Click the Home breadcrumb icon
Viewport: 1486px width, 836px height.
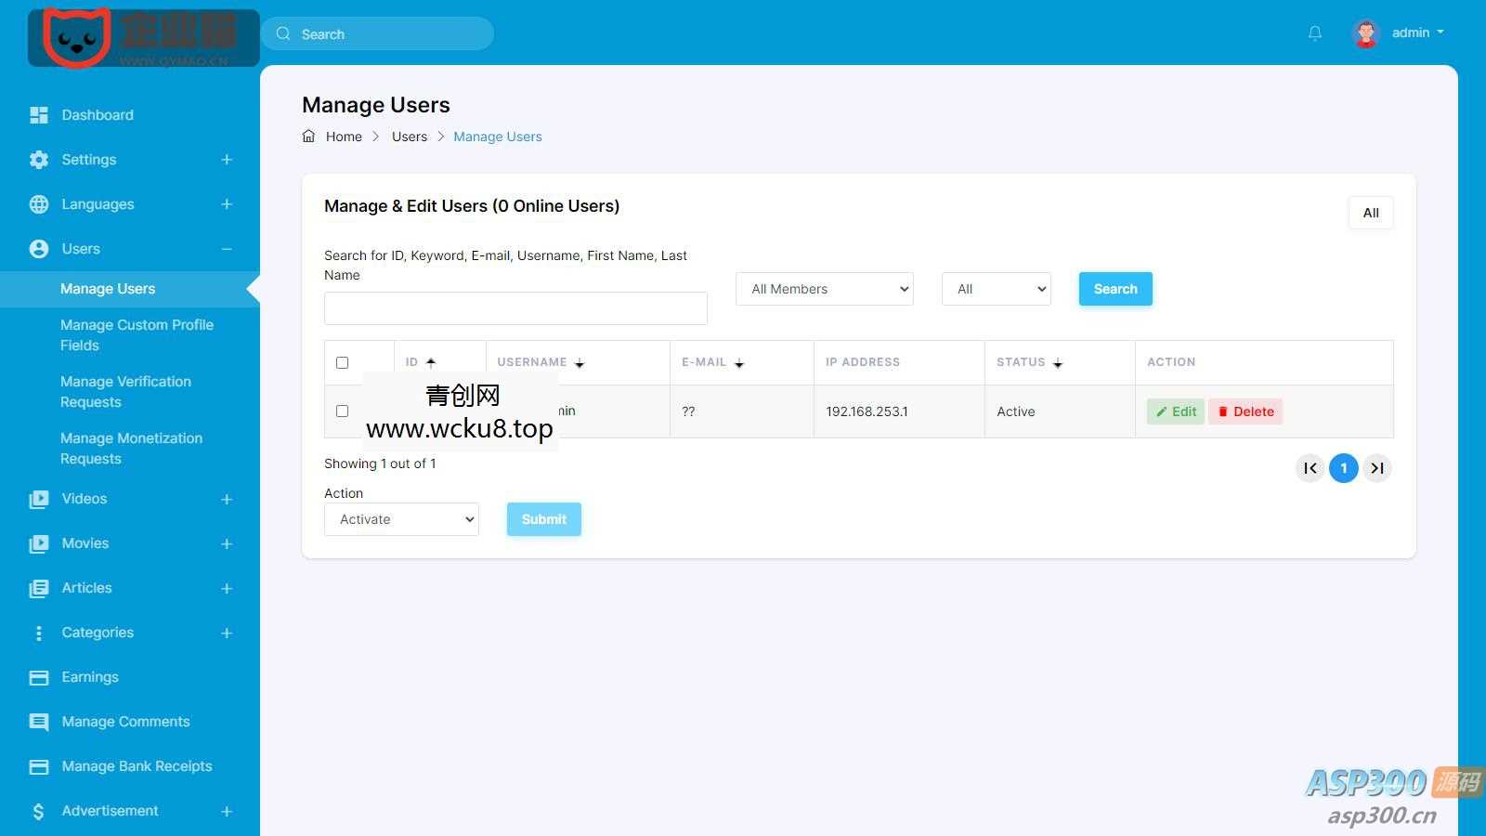[x=309, y=136]
